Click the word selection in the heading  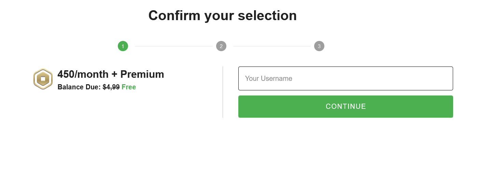point(267,16)
